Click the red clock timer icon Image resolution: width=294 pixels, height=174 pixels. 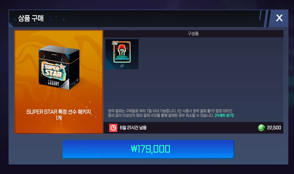click(x=113, y=128)
